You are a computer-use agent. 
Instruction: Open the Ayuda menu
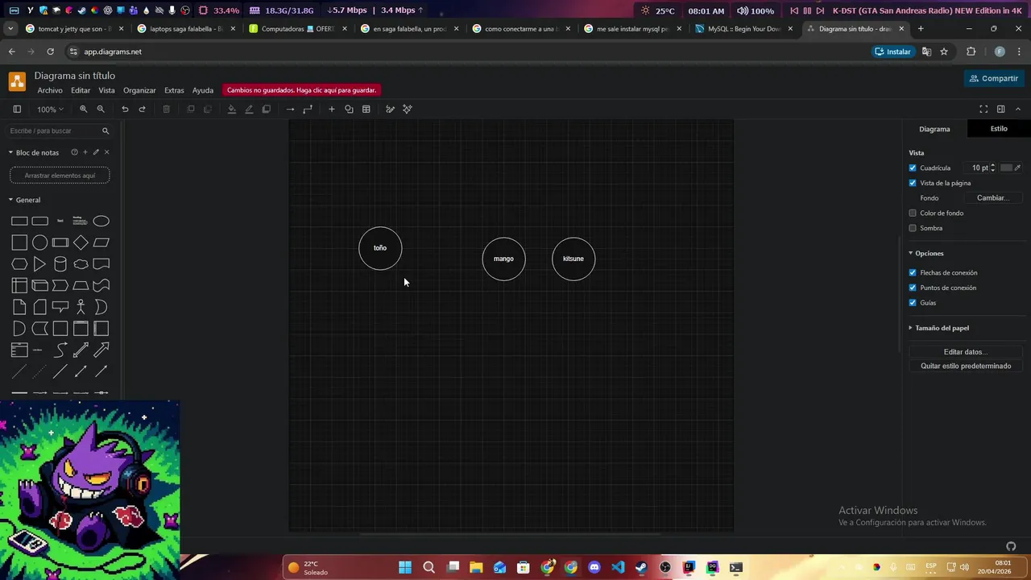tap(203, 90)
